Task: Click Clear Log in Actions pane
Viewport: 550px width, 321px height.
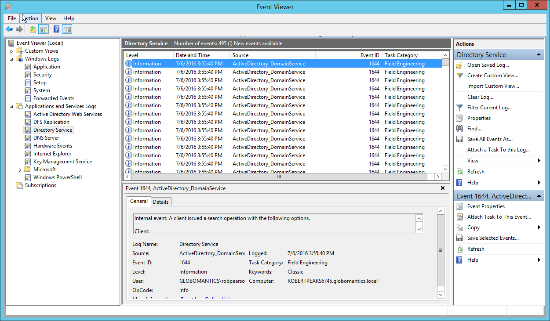Action: pos(480,97)
